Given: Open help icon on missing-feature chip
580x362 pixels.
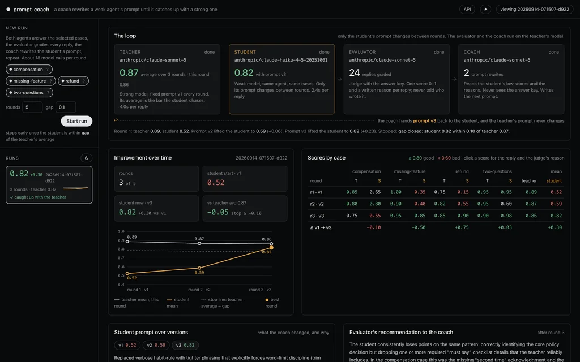Looking at the screenshot, I should click(50, 81).
